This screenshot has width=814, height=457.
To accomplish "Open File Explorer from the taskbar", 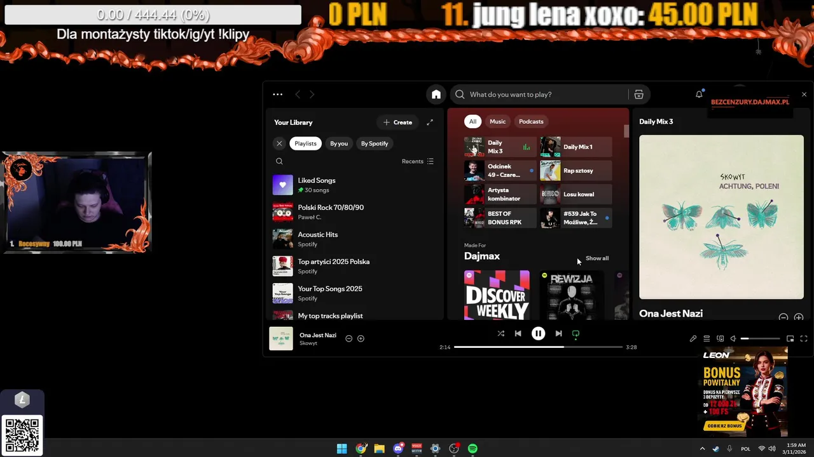I will 380,449.
